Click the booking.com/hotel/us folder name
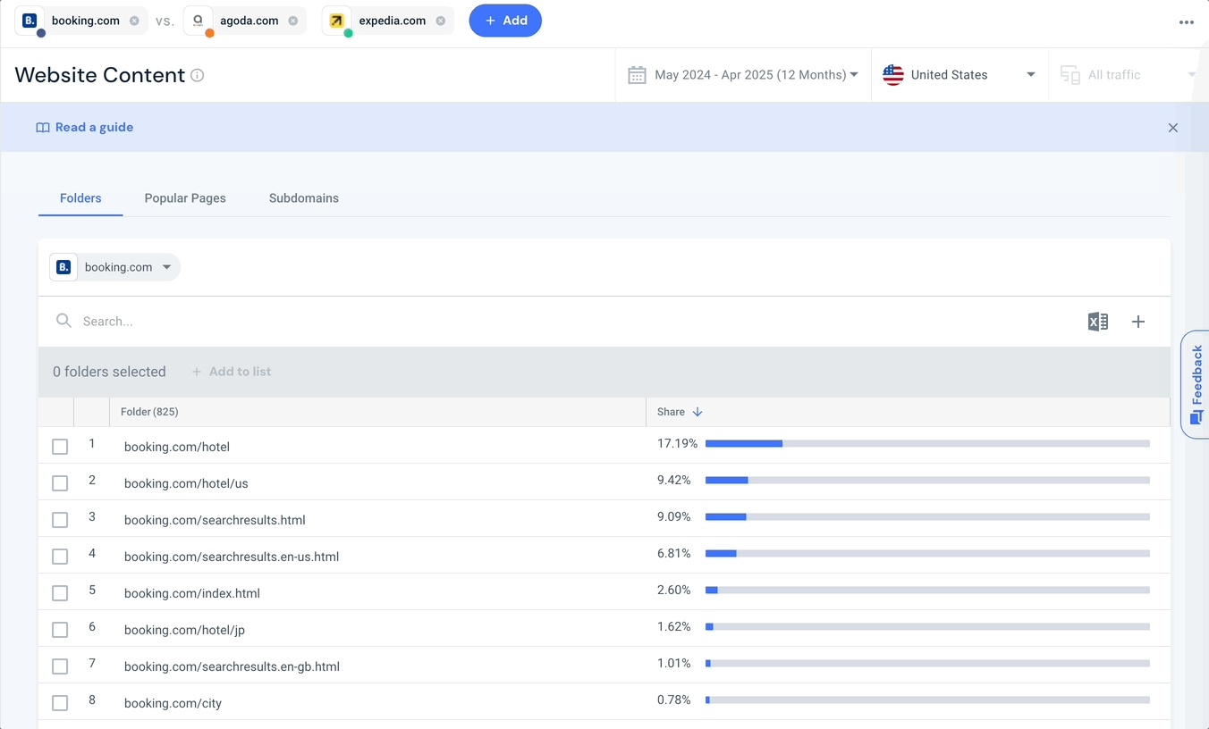 click(186, 483)
